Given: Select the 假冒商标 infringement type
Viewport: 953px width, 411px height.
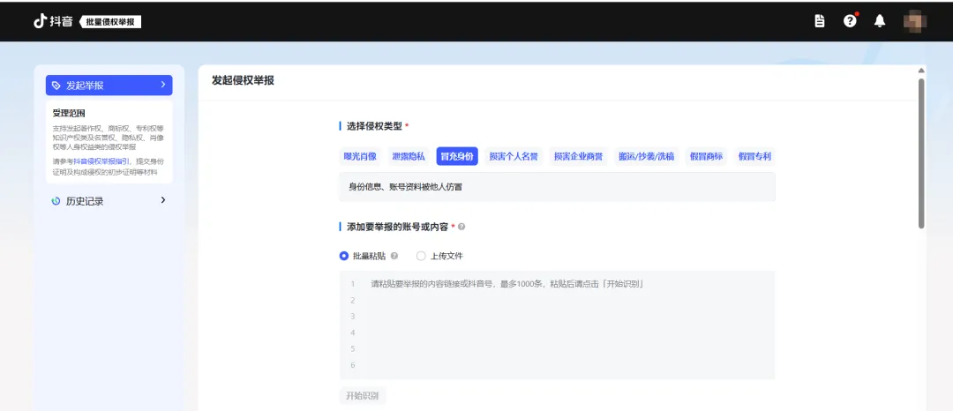Looking at the screenshot, I should pos(706,156).
